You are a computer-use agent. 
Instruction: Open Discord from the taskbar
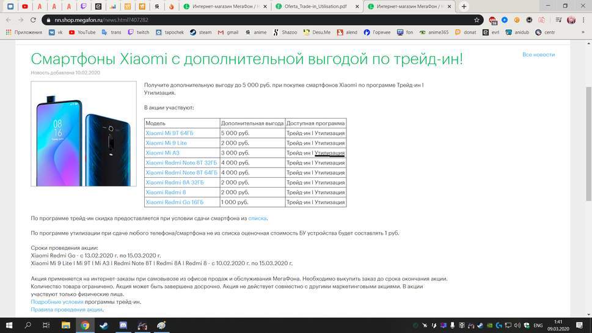pos(123,325)
